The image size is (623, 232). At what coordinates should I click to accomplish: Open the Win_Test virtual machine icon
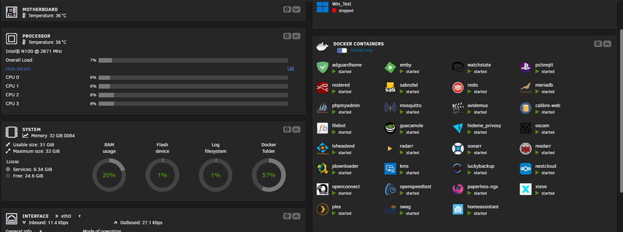pyautogui.click(x=322, y=6)
